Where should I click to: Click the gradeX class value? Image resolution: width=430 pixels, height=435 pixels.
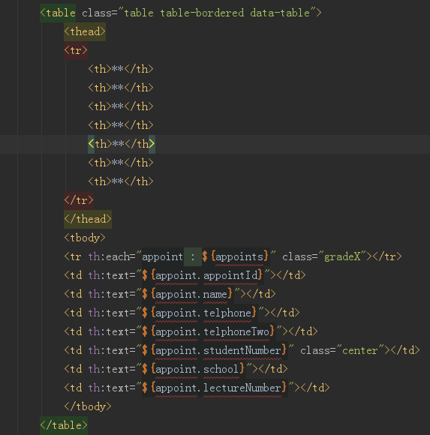(342, 256)
